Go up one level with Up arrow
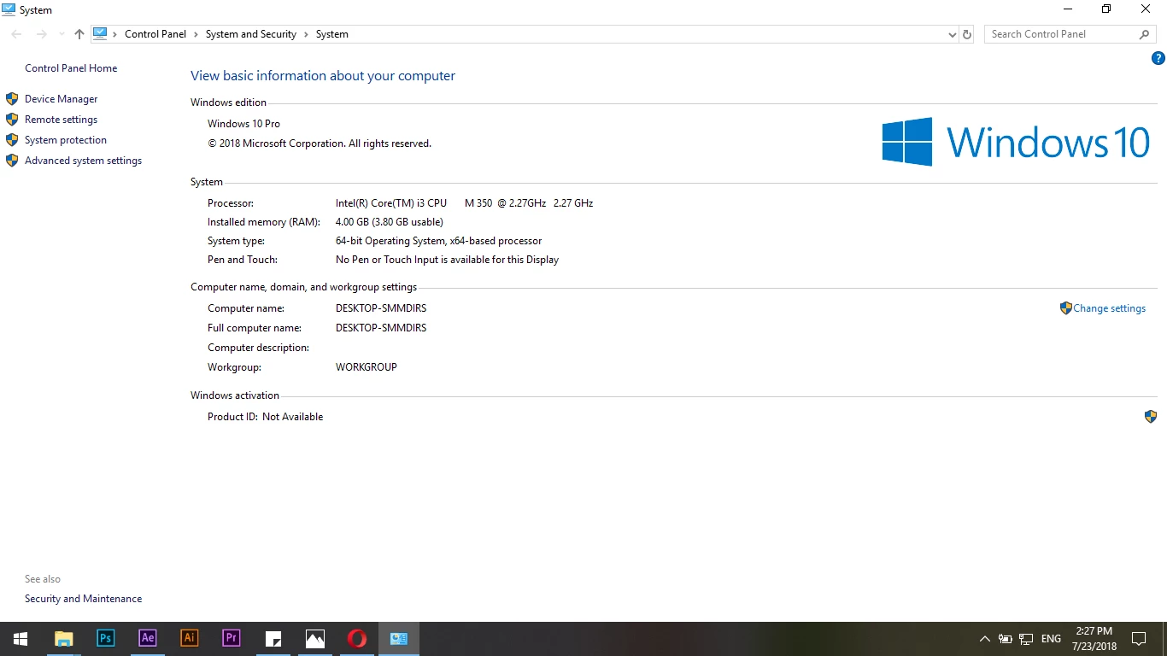 pyautogui.click(x=79, y=34)
